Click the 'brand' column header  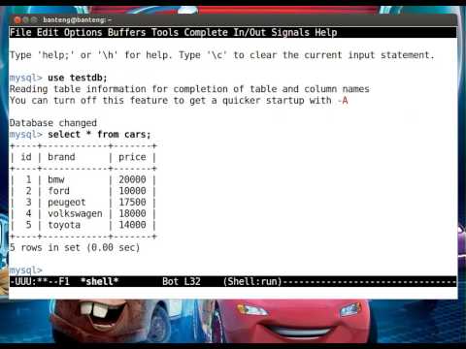click(61, 157)
